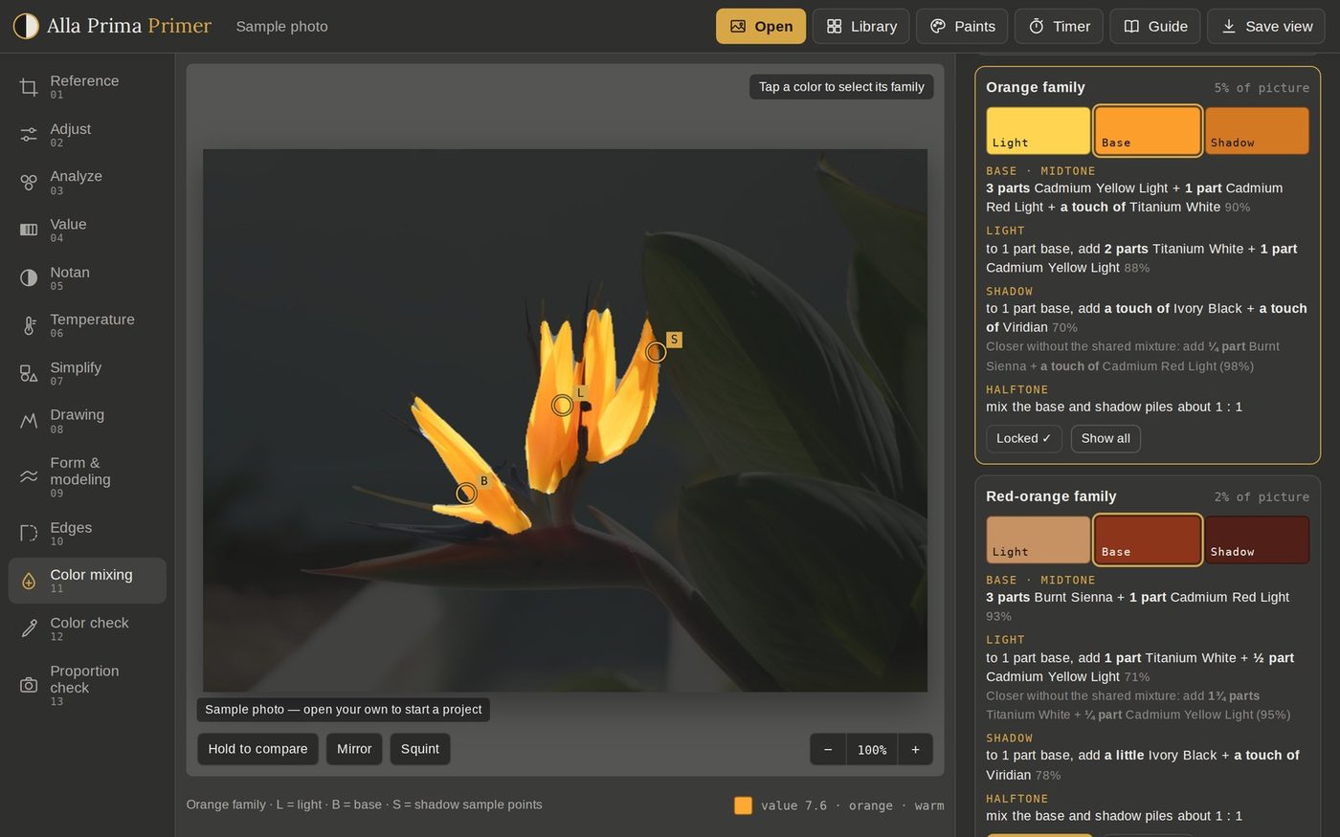Toggle the Mirror view button
The image size is (1340, 837).
(x=354, y=749)
